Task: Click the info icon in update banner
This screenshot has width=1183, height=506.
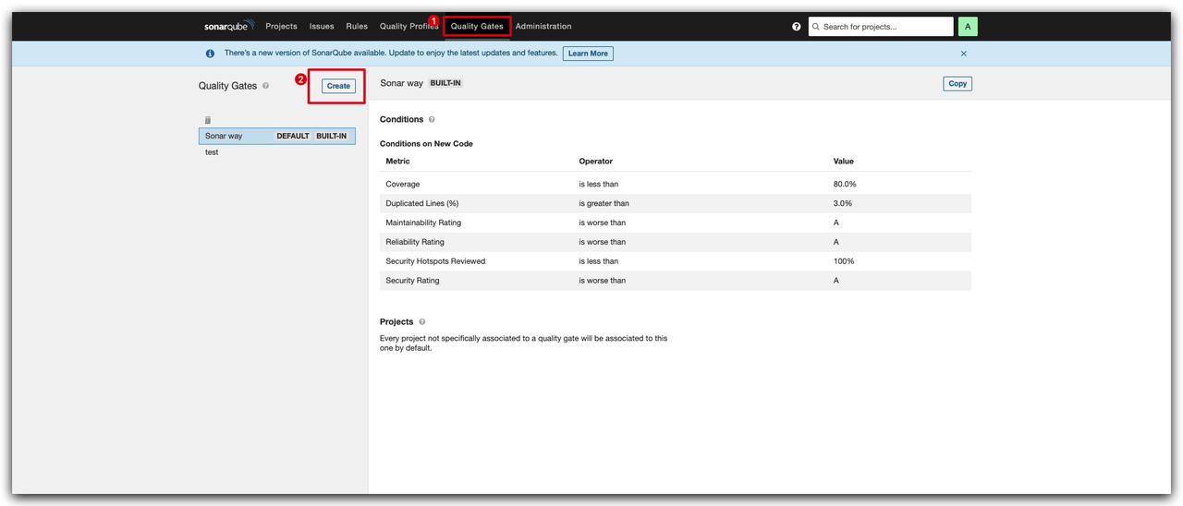Action: [210, 54]
